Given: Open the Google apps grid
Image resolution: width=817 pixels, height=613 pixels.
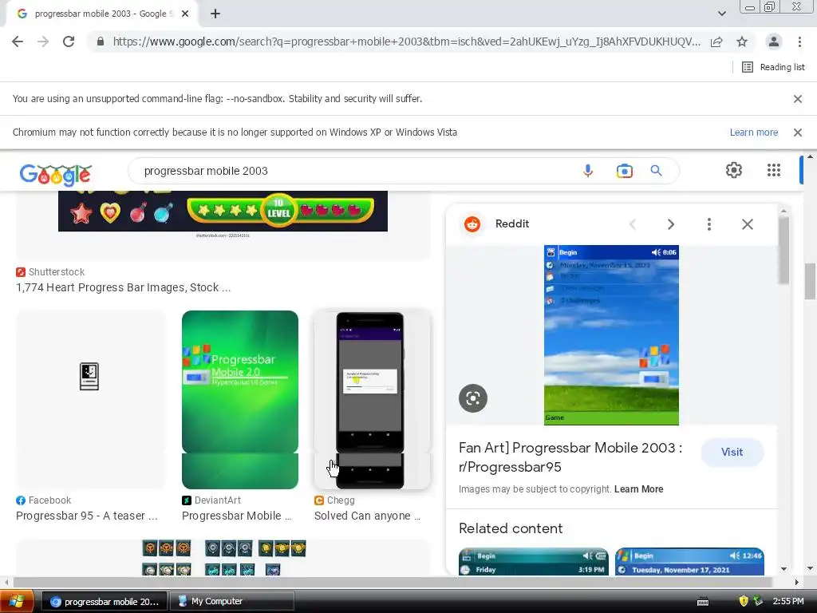Looking at the screenshot, I should [x=774, y=170].
